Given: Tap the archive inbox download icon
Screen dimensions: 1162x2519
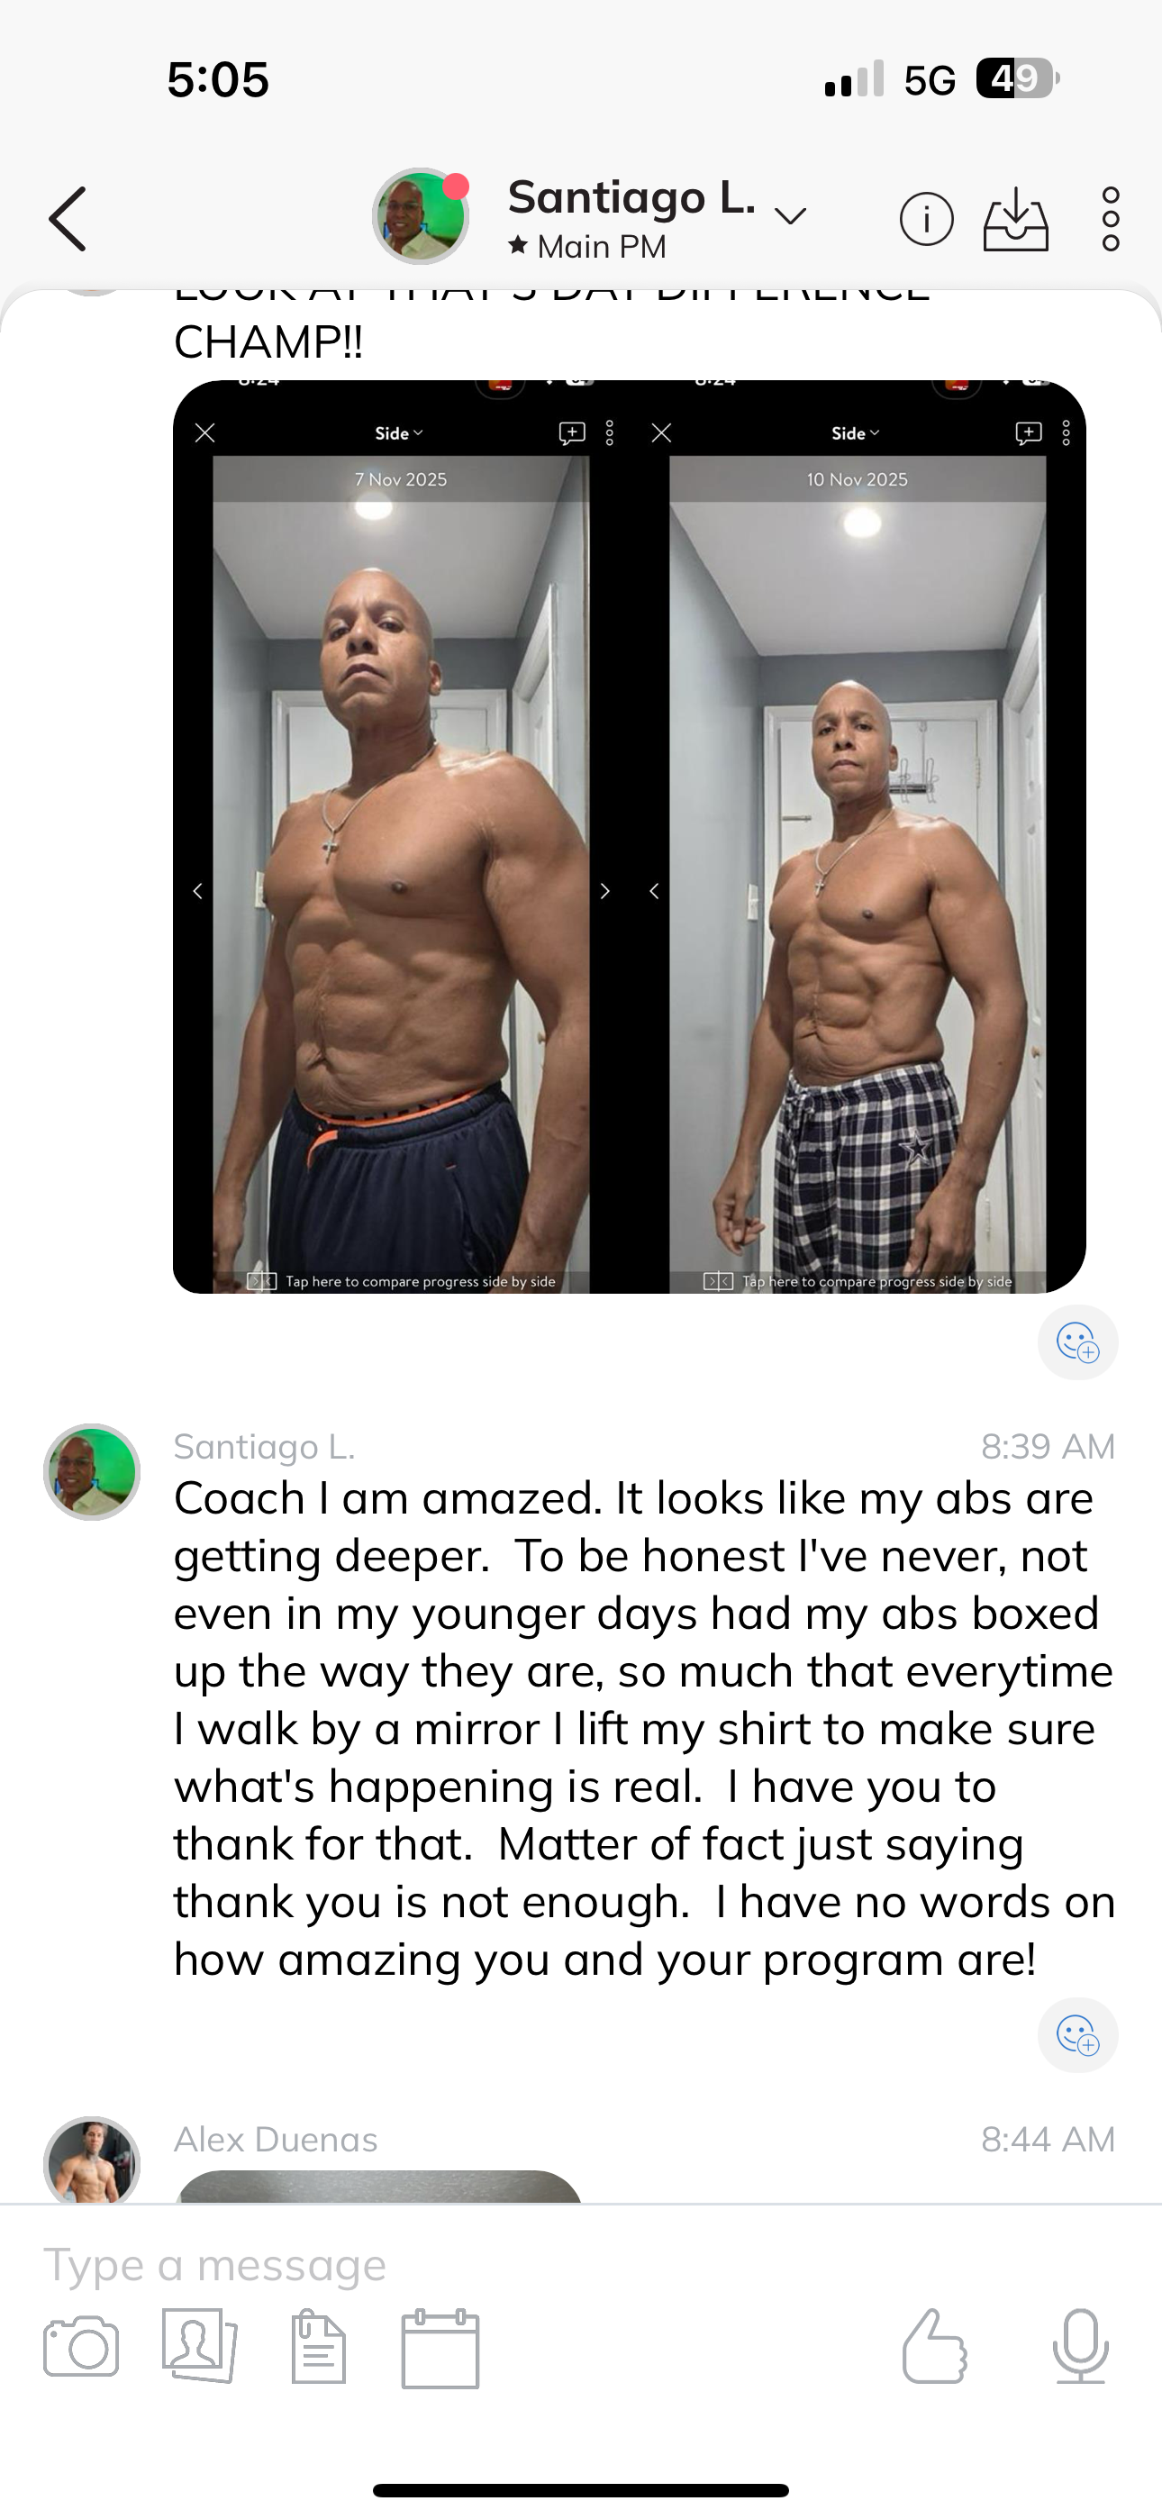Looking at the screenshot, I should (1015, 219).
